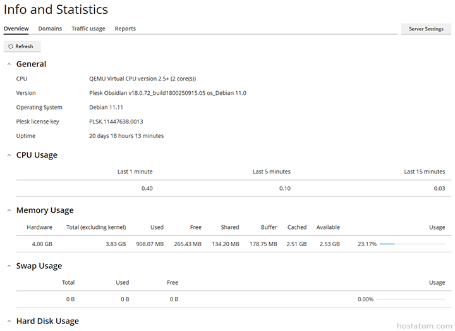The width and height of the screenshot is (455, 331).
Task: Switch to the Domains tab
Action: point(50,28)
